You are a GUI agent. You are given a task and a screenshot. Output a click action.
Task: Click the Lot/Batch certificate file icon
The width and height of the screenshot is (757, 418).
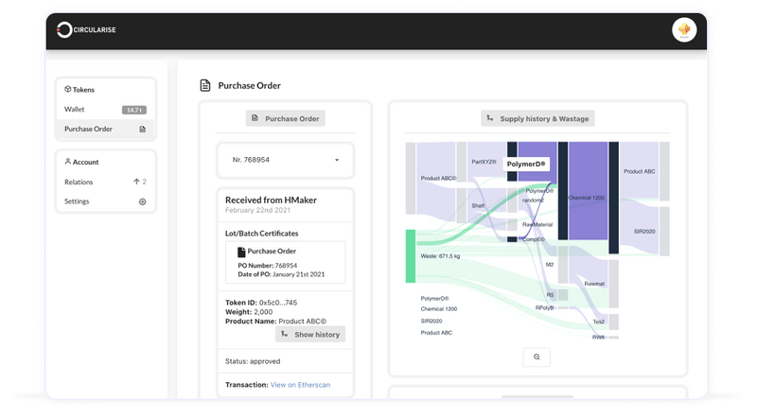click(x=241, y=252)
